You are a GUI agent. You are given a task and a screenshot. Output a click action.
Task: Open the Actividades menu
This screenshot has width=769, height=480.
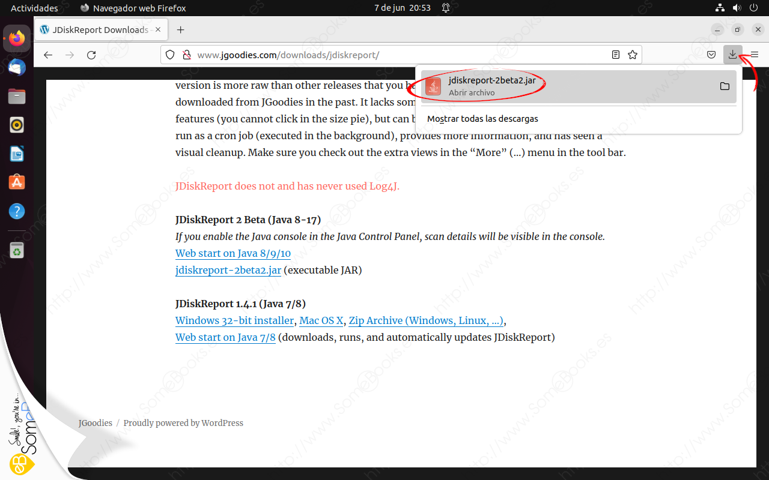pyautogui.click(x=34, y=8)
